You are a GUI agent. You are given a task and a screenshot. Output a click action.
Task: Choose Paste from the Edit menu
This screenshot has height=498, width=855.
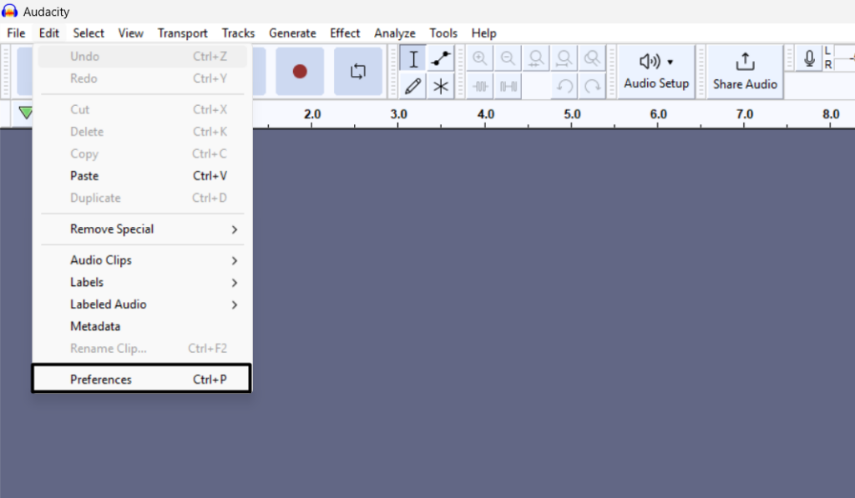(x=142, y=176)
